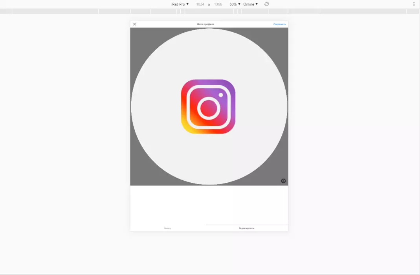420x275 pixels.
Task: Open the 50% zoom dropdown
Action: coord(235,4)
